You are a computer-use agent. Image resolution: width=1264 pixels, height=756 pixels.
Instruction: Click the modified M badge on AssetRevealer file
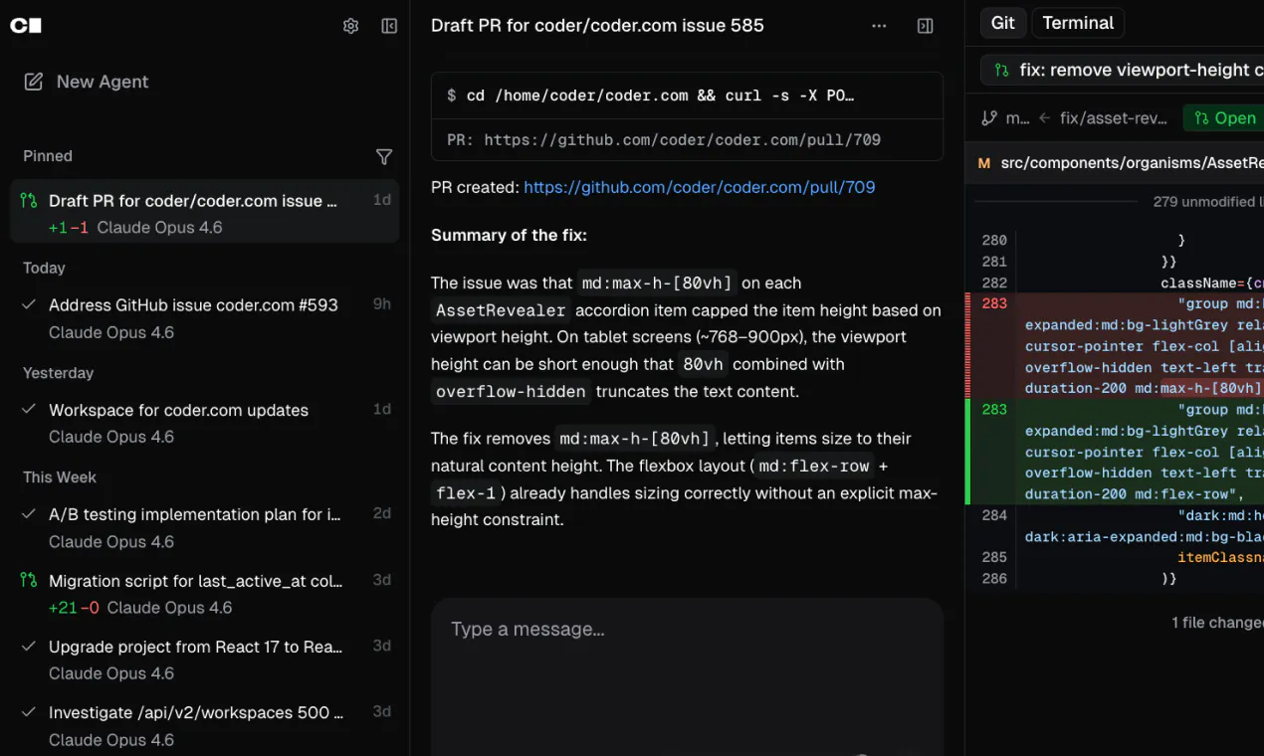[x=983, y=163]
